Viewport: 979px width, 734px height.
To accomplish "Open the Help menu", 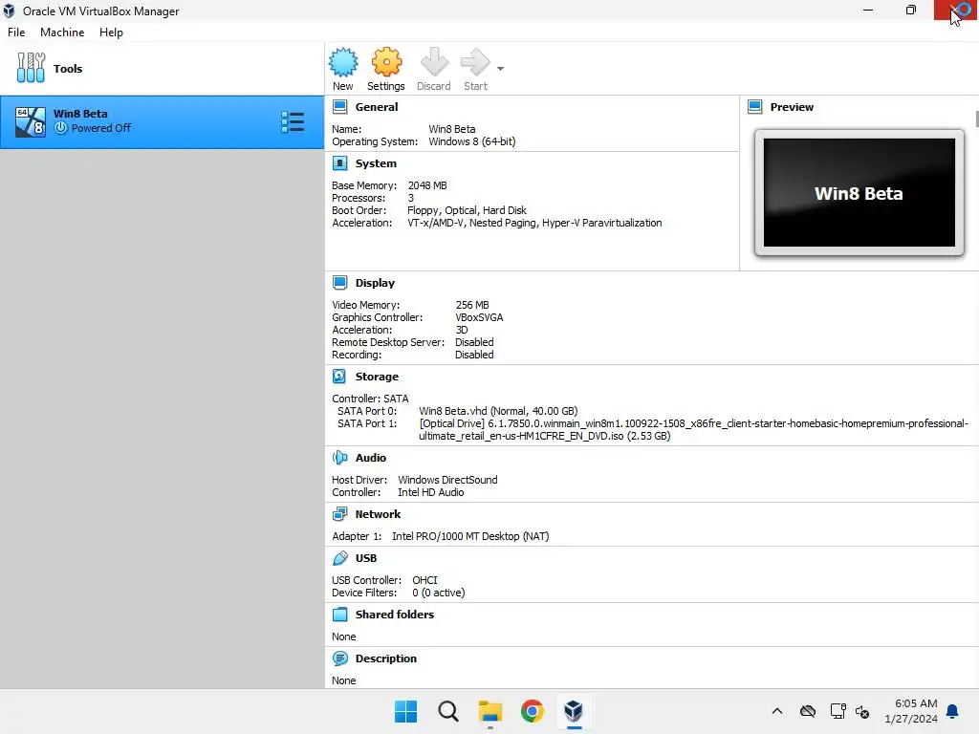I will [x=111, y=32].
